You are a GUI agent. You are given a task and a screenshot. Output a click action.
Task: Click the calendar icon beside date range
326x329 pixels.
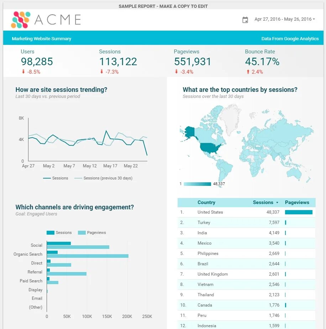click(x=245, y=20)
